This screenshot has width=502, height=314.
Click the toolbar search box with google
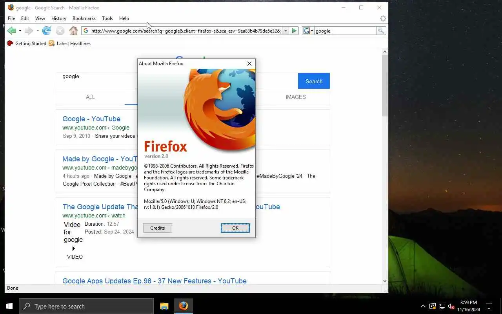point(345,31)
